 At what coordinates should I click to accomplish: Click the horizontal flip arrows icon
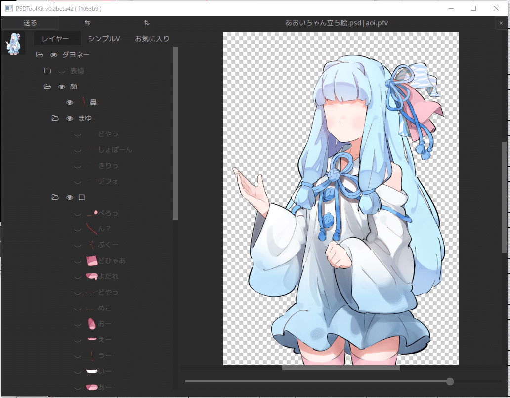tap(87, 23)
